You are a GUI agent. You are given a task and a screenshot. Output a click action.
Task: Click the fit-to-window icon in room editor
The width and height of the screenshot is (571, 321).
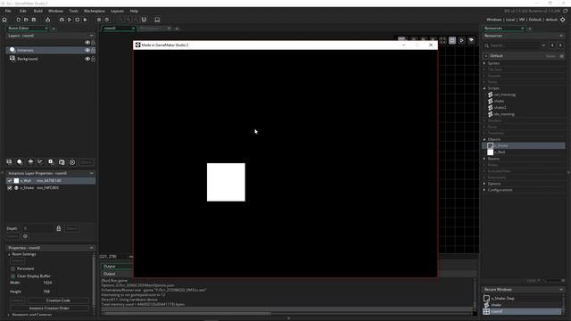coord(443,40)
